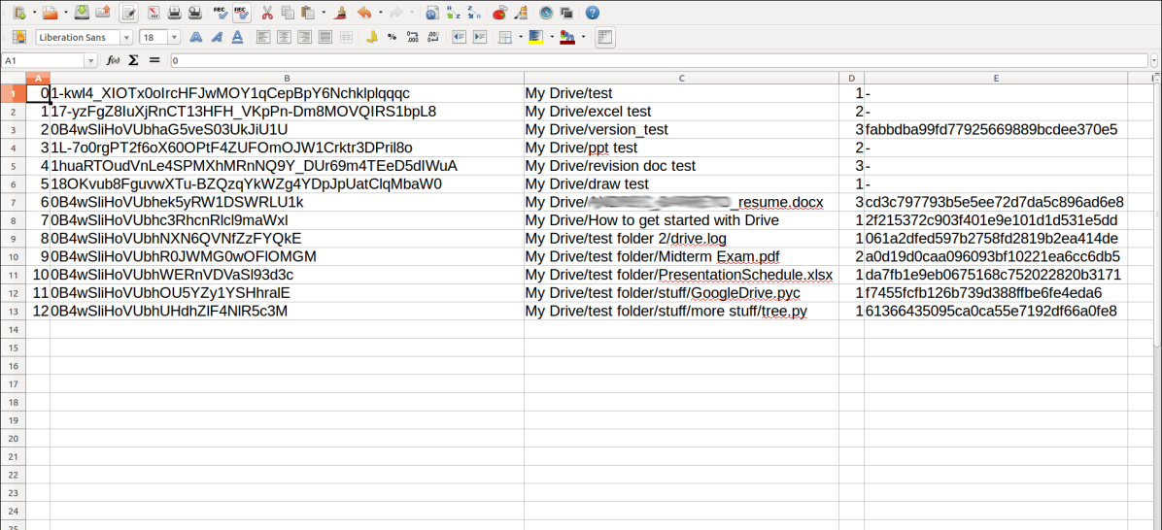Open the font size 18 dropdown
The image size is (1162, 530).
point(174,37)
